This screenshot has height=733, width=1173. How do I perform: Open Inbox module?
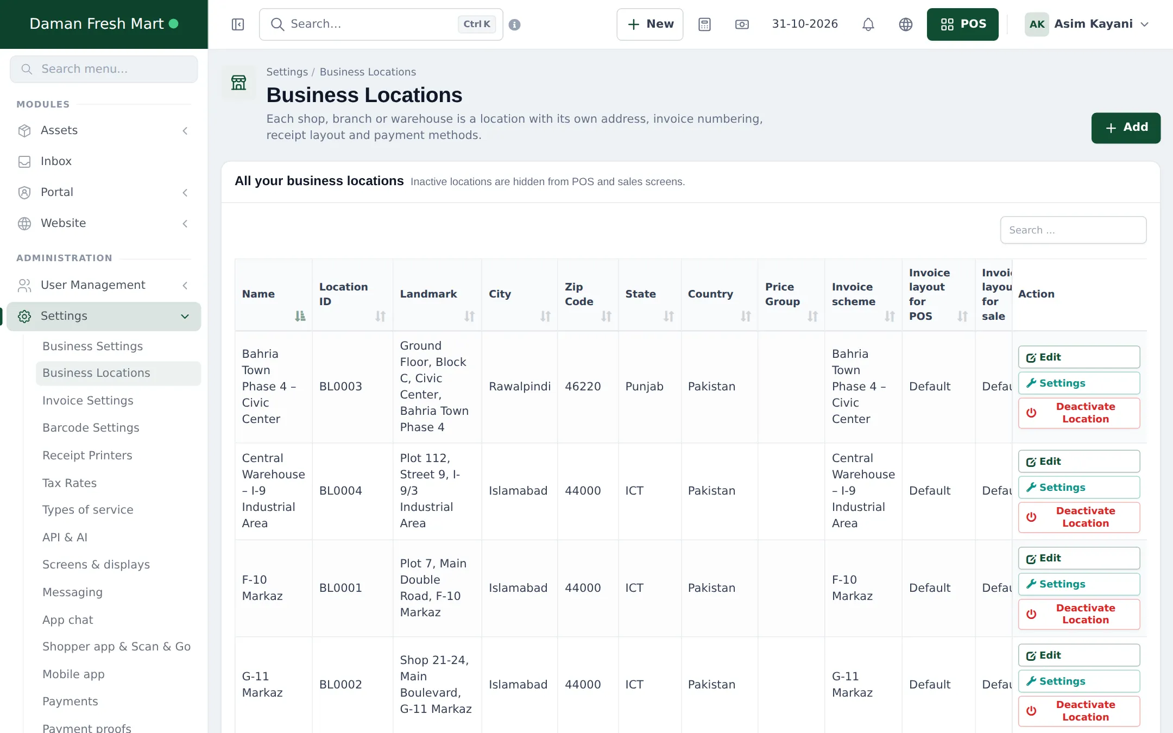coord(104,162)
